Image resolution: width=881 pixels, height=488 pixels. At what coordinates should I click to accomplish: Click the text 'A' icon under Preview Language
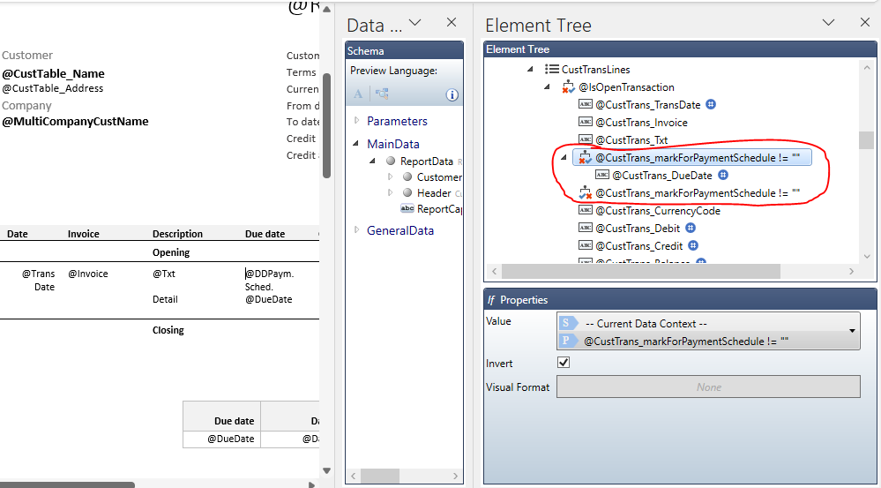coord(358,94)
